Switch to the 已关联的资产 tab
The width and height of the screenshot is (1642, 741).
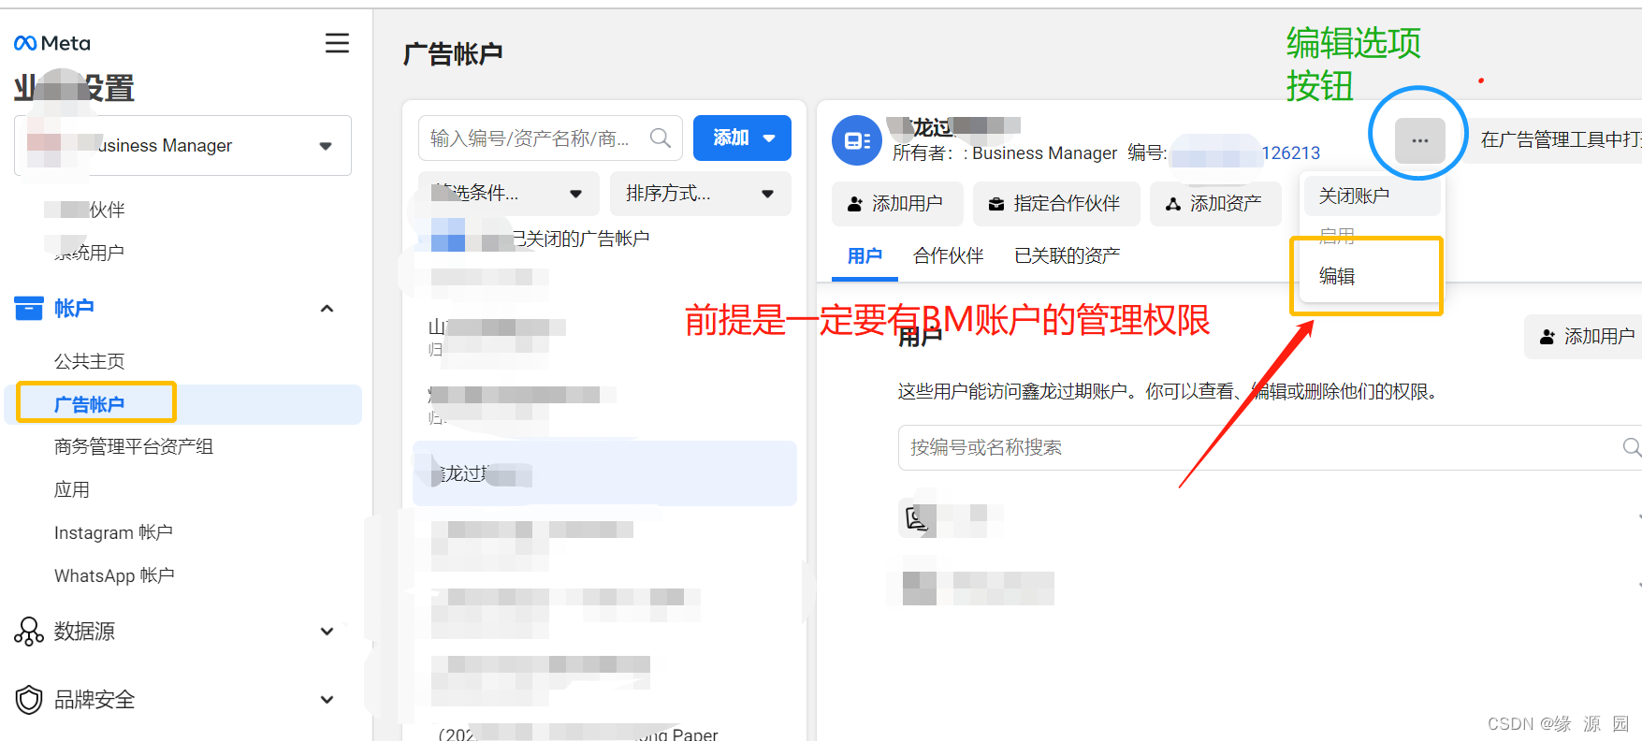pyautogui.click(x=1067, y=256)
